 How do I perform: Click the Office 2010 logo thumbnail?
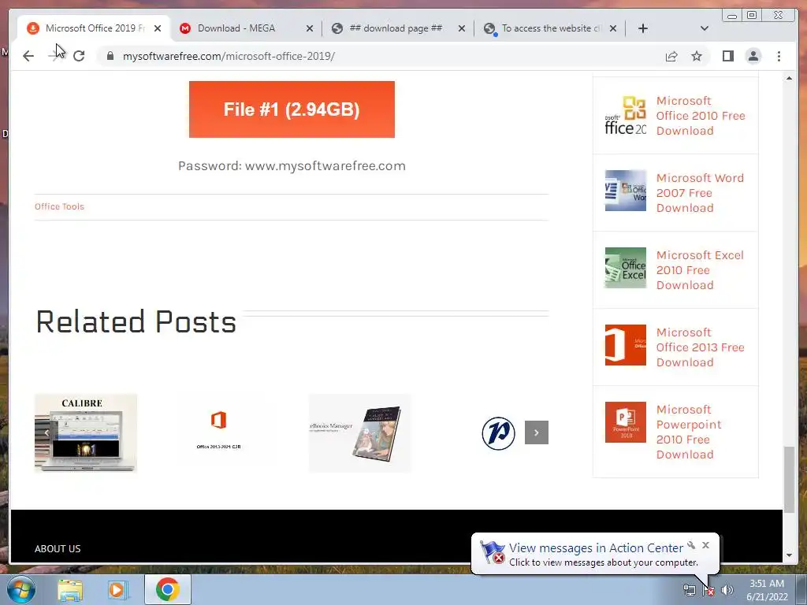pyautogui.click(x=625, y=116)
